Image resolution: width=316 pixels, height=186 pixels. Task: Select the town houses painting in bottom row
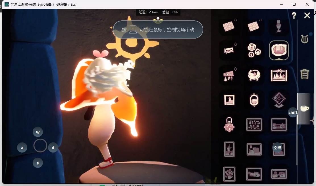coord(254,174)
